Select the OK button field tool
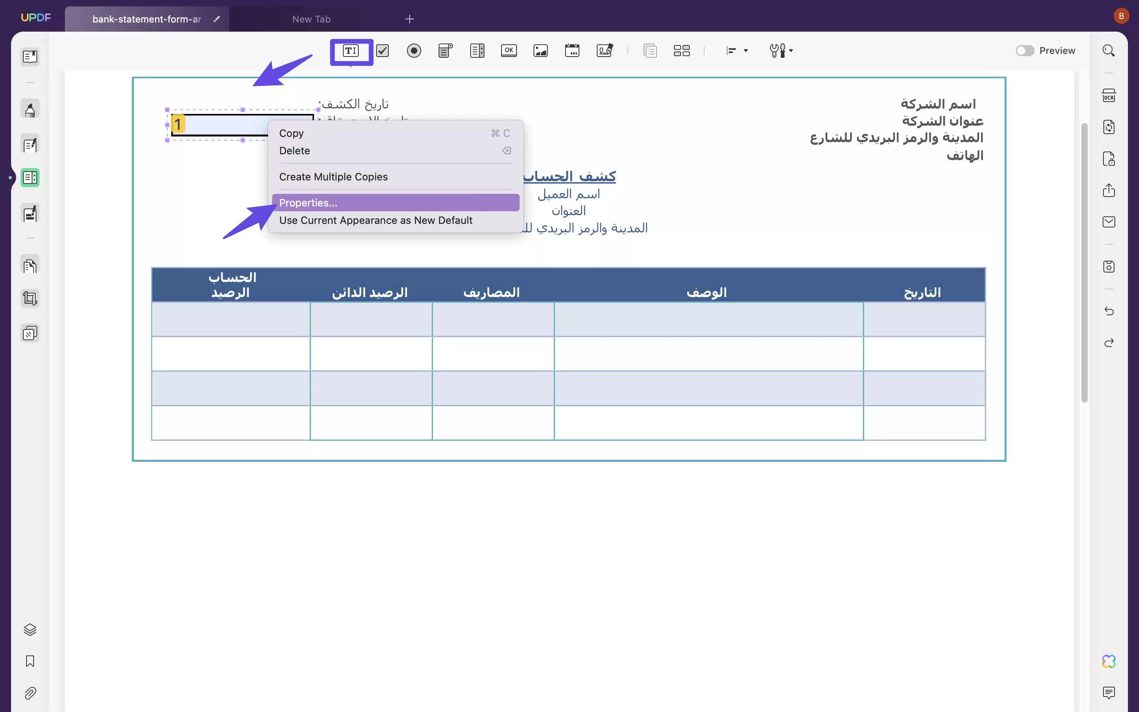The image size is (1139, 712). [x=508, y=50]
